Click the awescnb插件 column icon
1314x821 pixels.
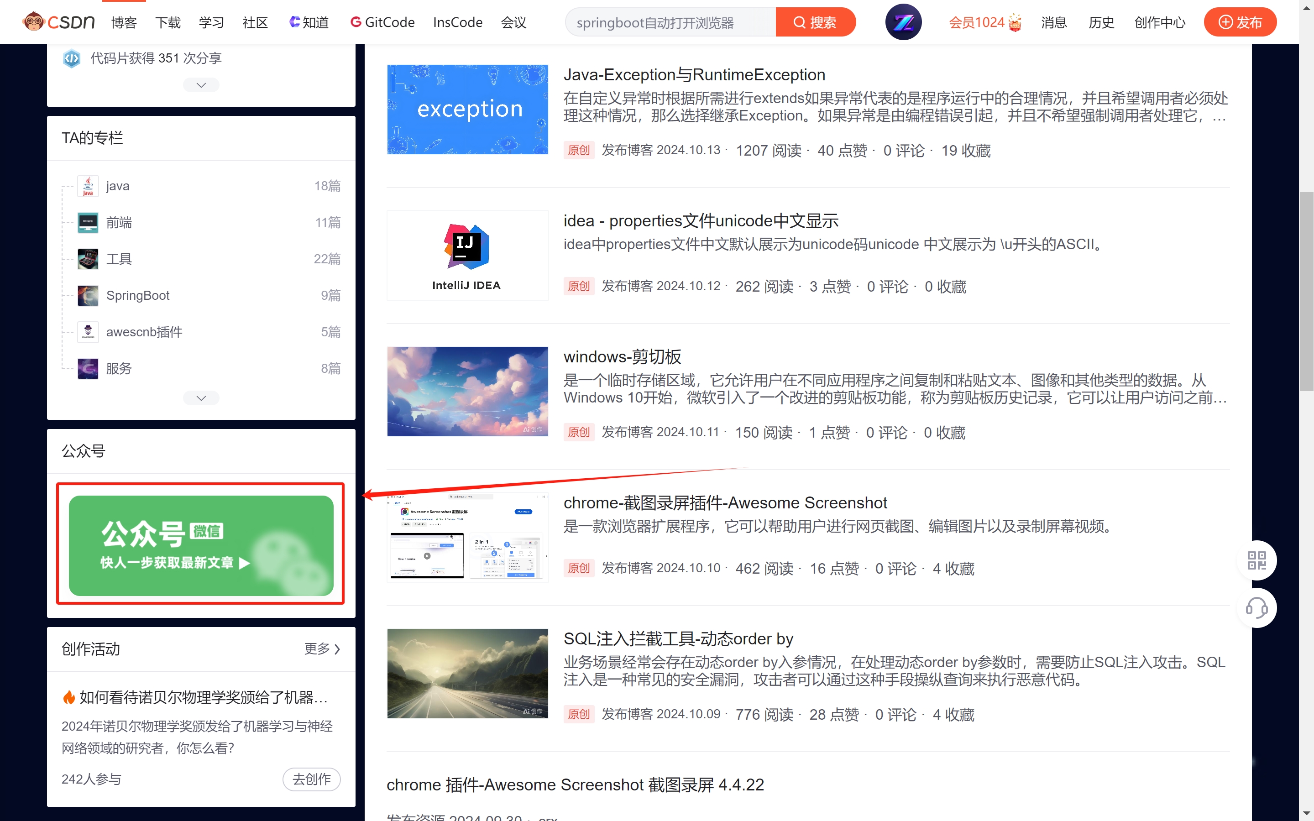(x=88, y=332)
